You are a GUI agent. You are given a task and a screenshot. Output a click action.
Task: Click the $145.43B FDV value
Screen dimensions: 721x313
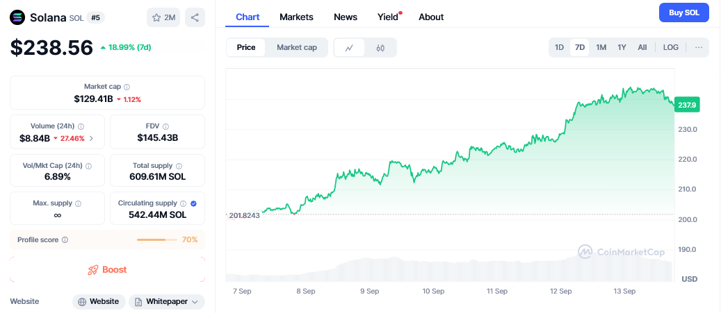pos(158,137)
